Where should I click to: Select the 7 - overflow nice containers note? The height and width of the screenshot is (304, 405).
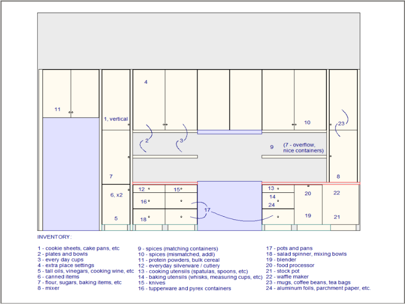303,148
